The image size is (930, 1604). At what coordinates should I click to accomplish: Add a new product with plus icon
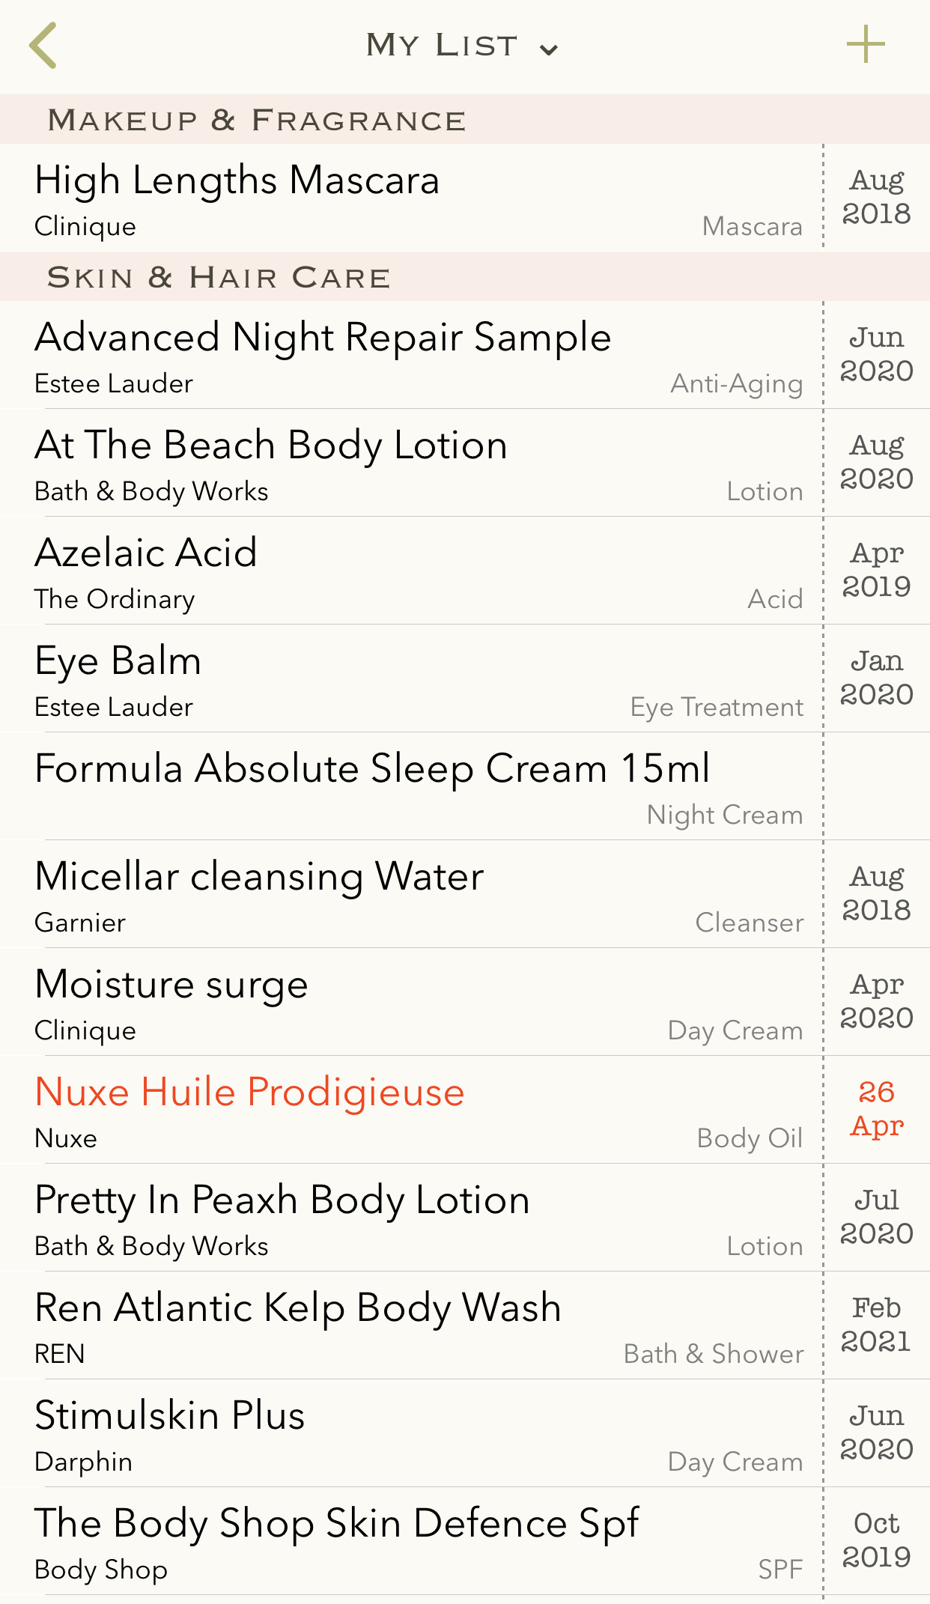tap(866, 45)
